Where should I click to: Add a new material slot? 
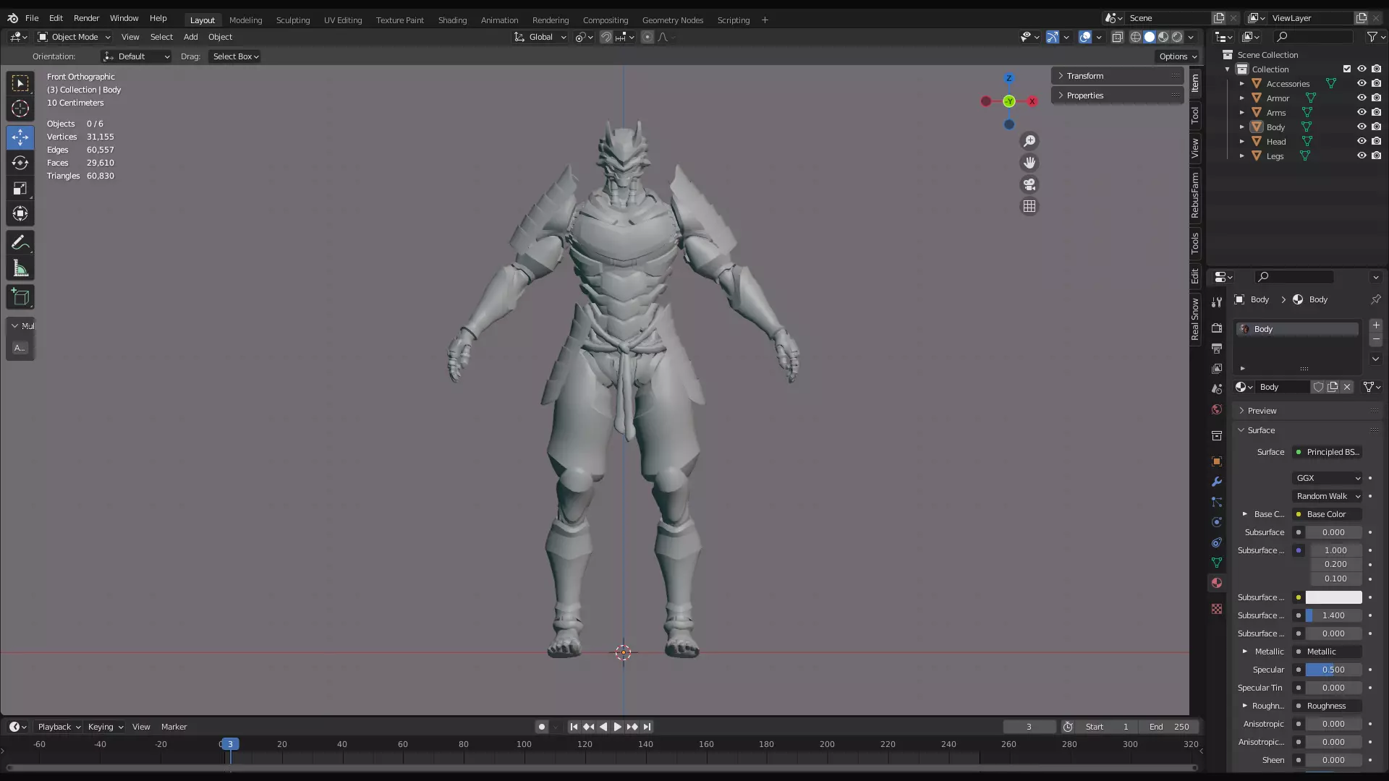(x=1375, y=325)
